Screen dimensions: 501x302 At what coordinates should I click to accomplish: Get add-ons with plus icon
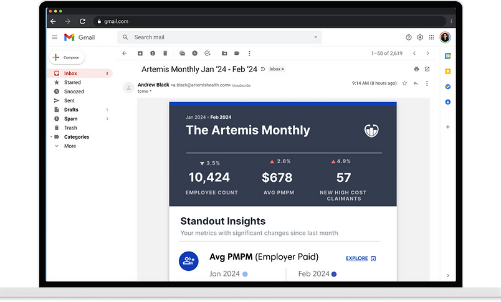click(x=447, y=127)
